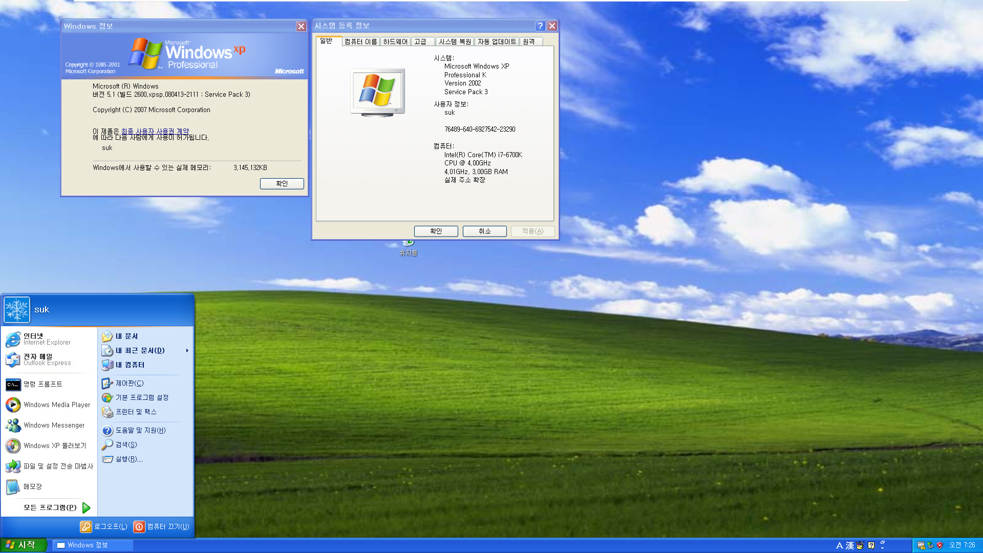Select Windows 정보 taskbar button
The height and width of the screenshot is (553, 983).
click(x=93, y=545)
